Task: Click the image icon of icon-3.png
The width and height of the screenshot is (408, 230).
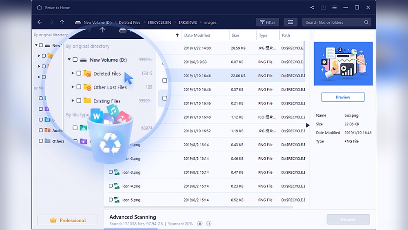Action: coord(117,172)
